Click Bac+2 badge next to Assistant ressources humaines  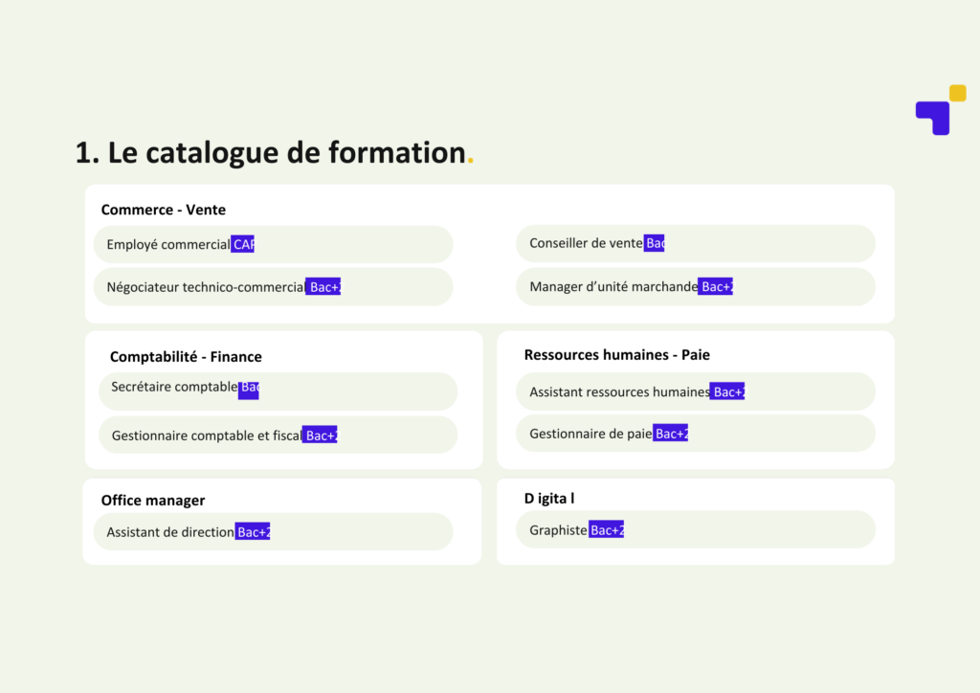[727, 391]
